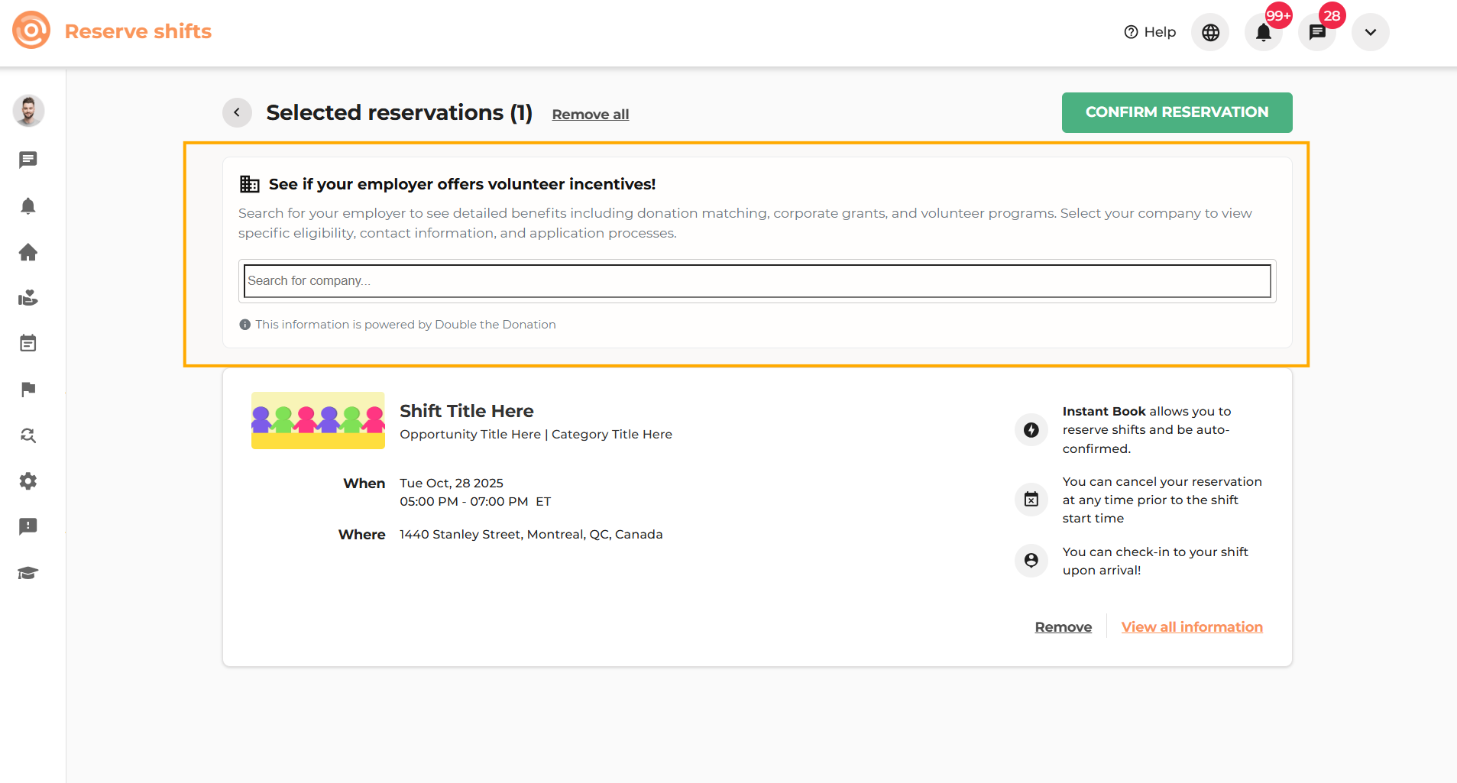Click the globe language selector icon
1457x783 pixels.
[x=1210, y=33]
